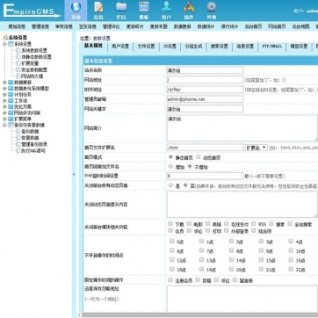This screenshot has width=318, height=318.
Task: Switch to the FTP/EMAIL tab
Action: click(271, 47)
